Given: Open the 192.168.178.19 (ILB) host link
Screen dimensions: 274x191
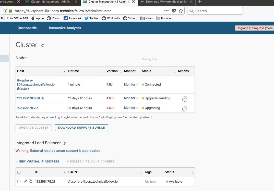Looking at the screenshot, I should tap(30, 98).
